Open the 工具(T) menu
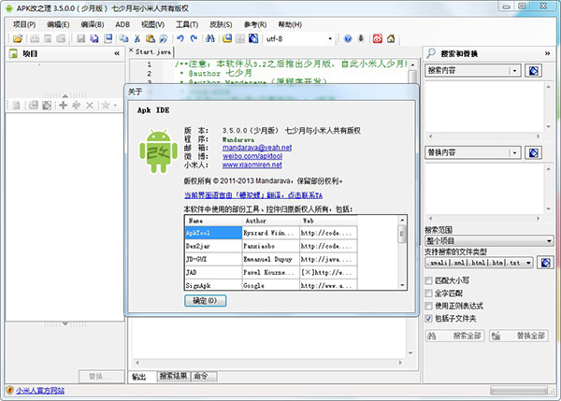 coord(187,24)
